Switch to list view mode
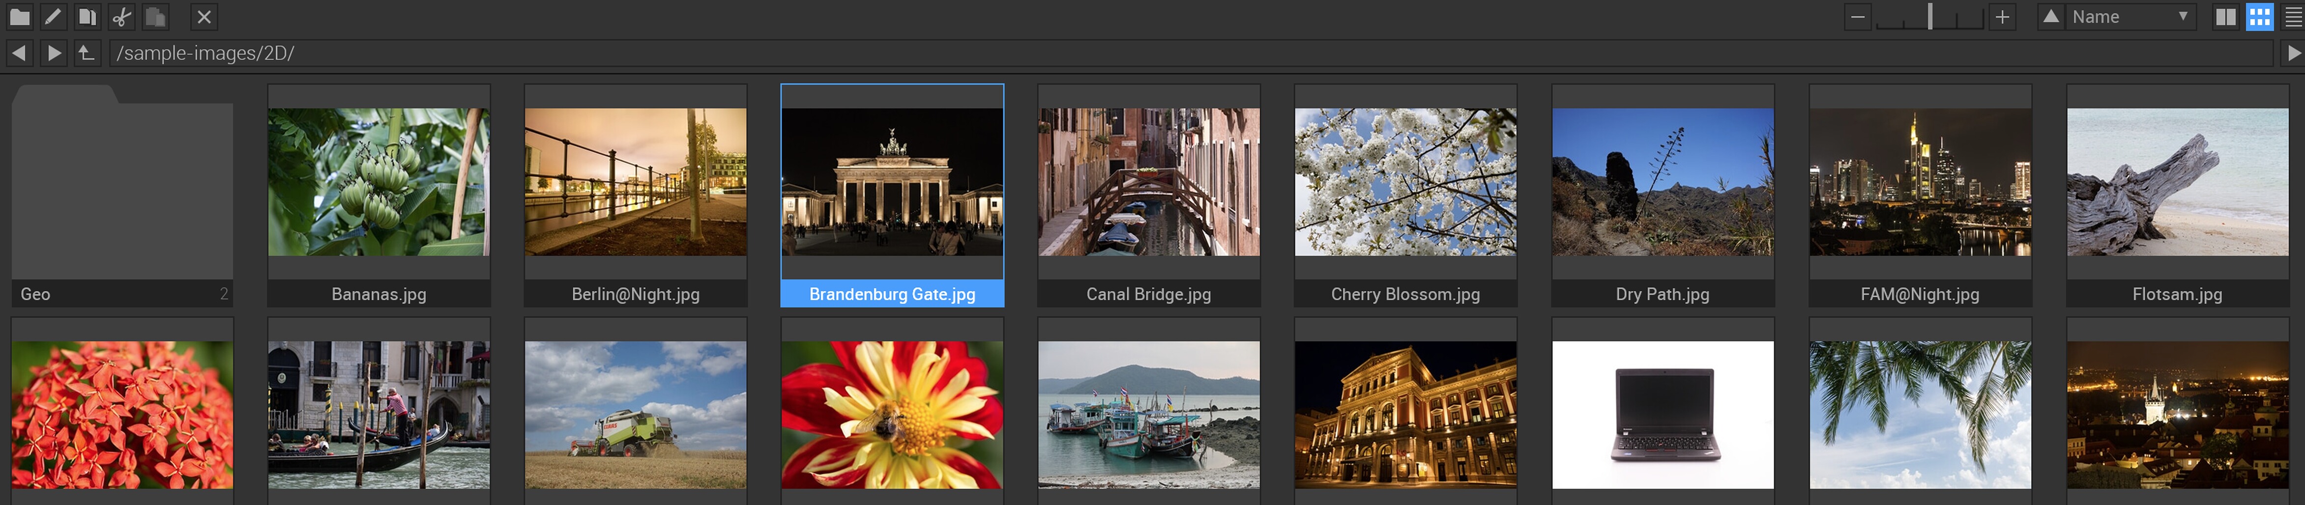This screenshot has width=2305, height=505. point(2293,17)
